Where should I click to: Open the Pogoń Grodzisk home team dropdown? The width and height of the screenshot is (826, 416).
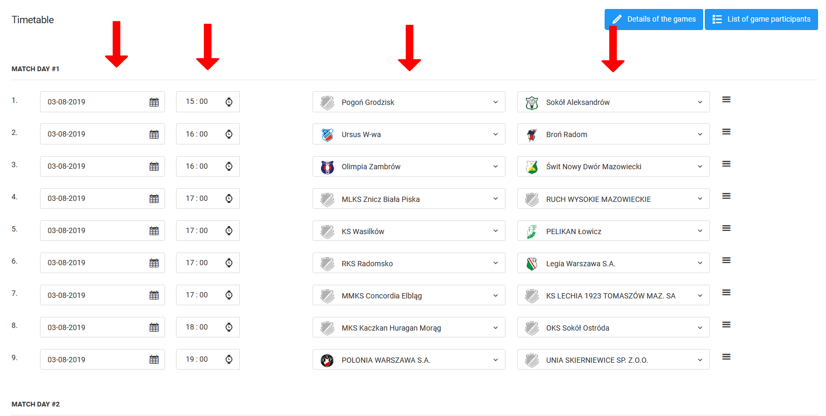pos(409,102)
